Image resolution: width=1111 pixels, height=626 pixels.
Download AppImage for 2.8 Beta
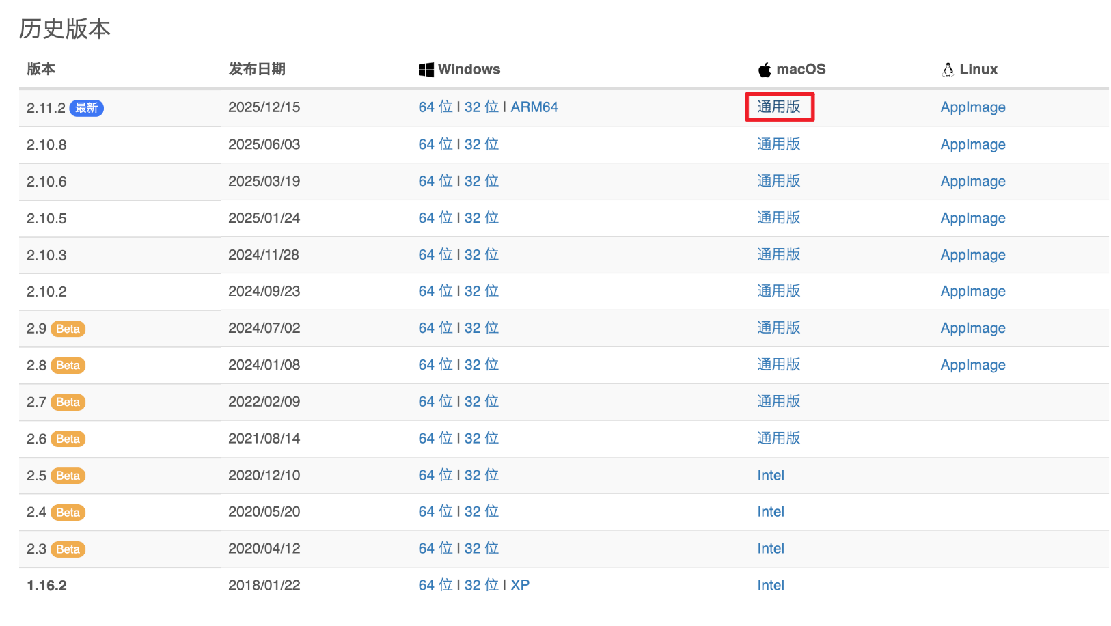tap(973, 366)
